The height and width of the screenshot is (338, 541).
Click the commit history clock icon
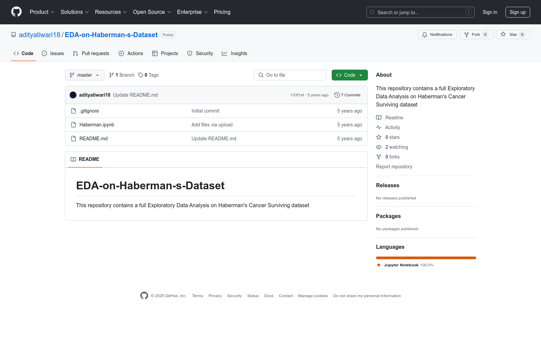click(337, 95)
